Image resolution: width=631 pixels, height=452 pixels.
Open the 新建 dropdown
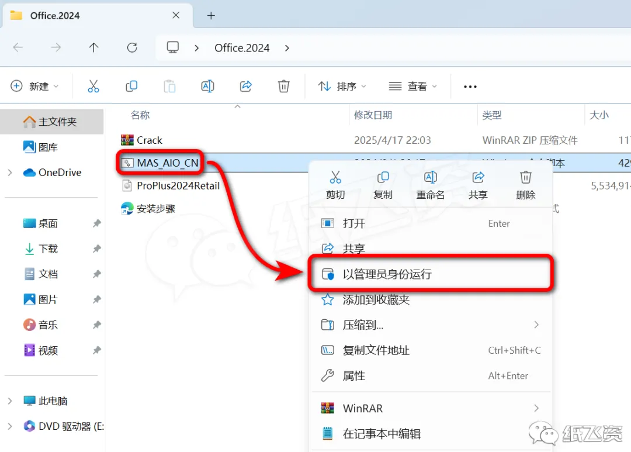point(34,86)
